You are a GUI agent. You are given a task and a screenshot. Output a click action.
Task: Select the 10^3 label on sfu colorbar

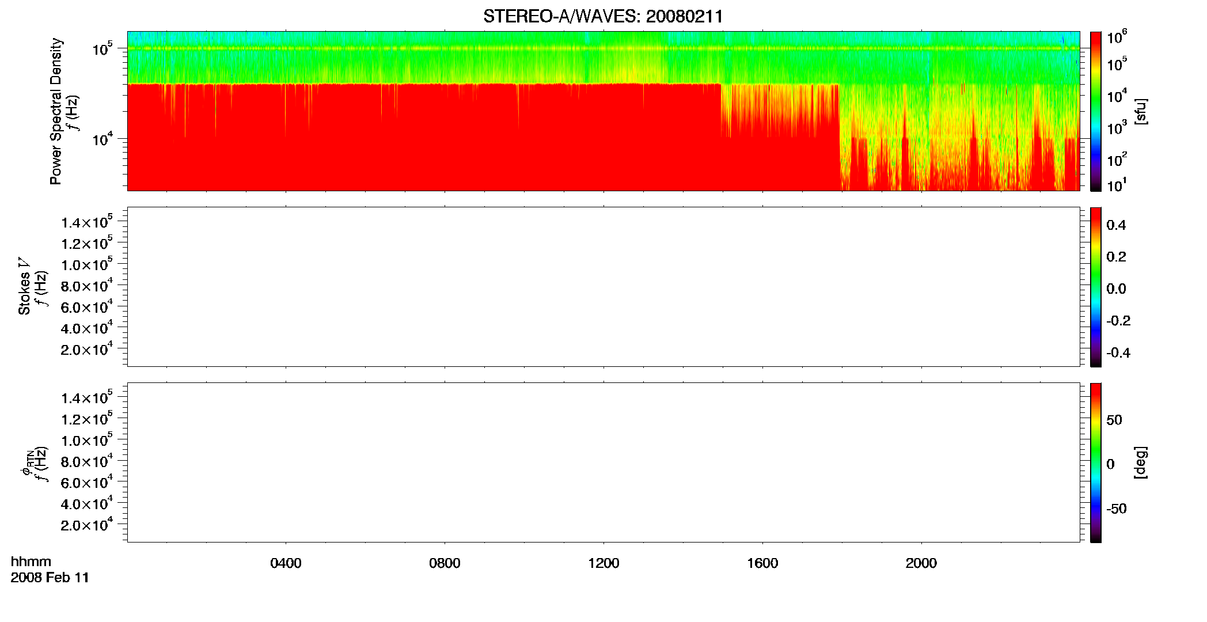click(1117, 128)
